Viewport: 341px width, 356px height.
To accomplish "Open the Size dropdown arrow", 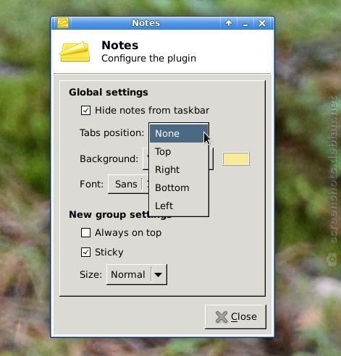I will point(159,274).
